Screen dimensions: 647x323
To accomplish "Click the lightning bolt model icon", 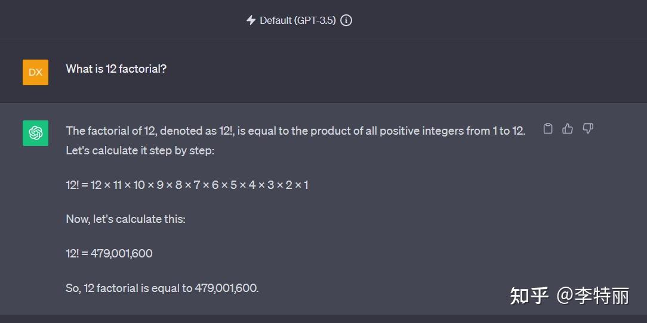I will click(x=251, y=20).
